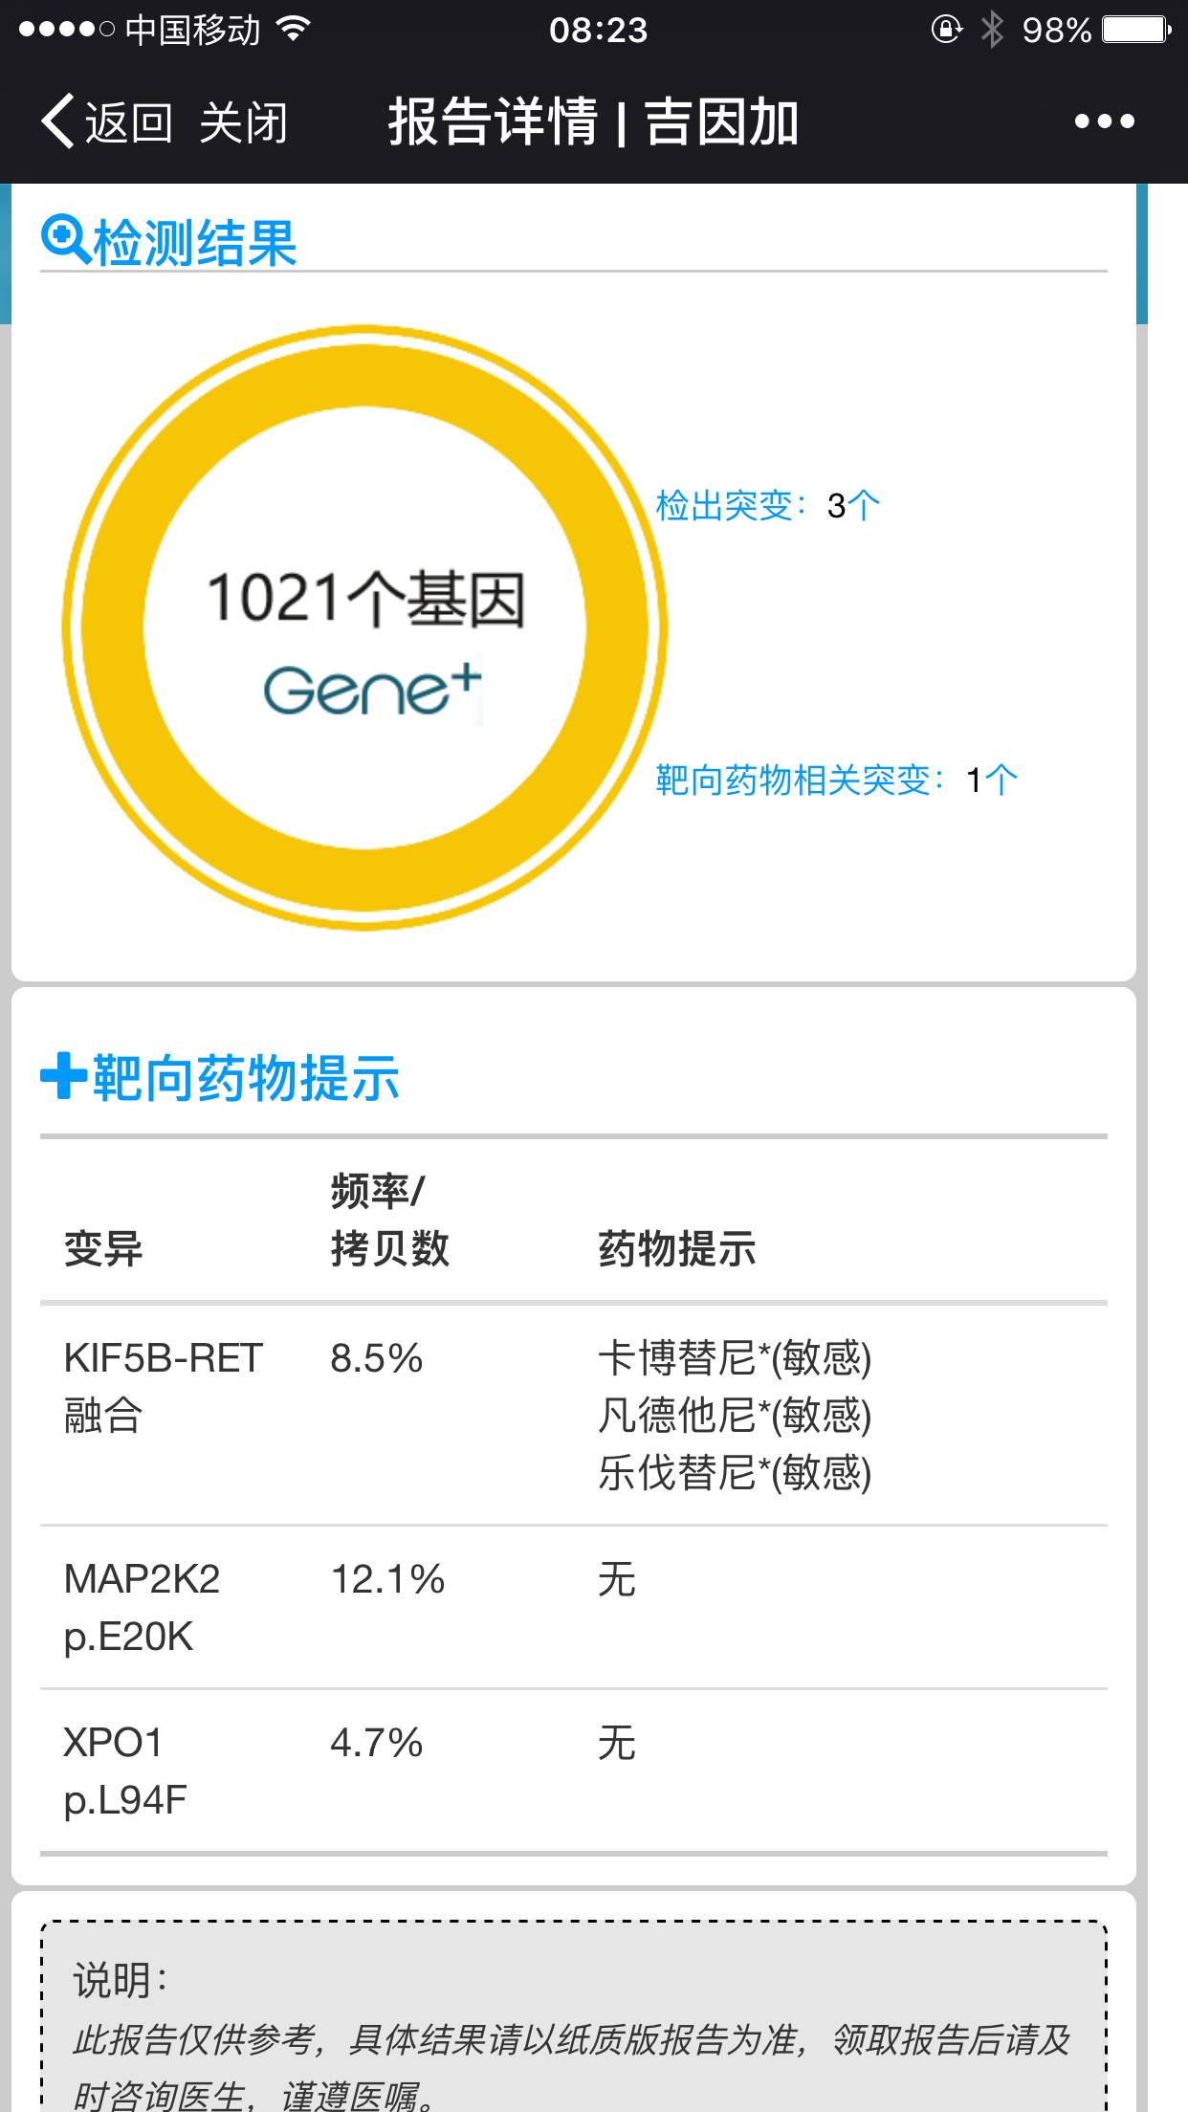The height and width of the screenshot is (2112, 1188).
Task: Tap the 检测结果 section heading
Action: pos(195,242)
